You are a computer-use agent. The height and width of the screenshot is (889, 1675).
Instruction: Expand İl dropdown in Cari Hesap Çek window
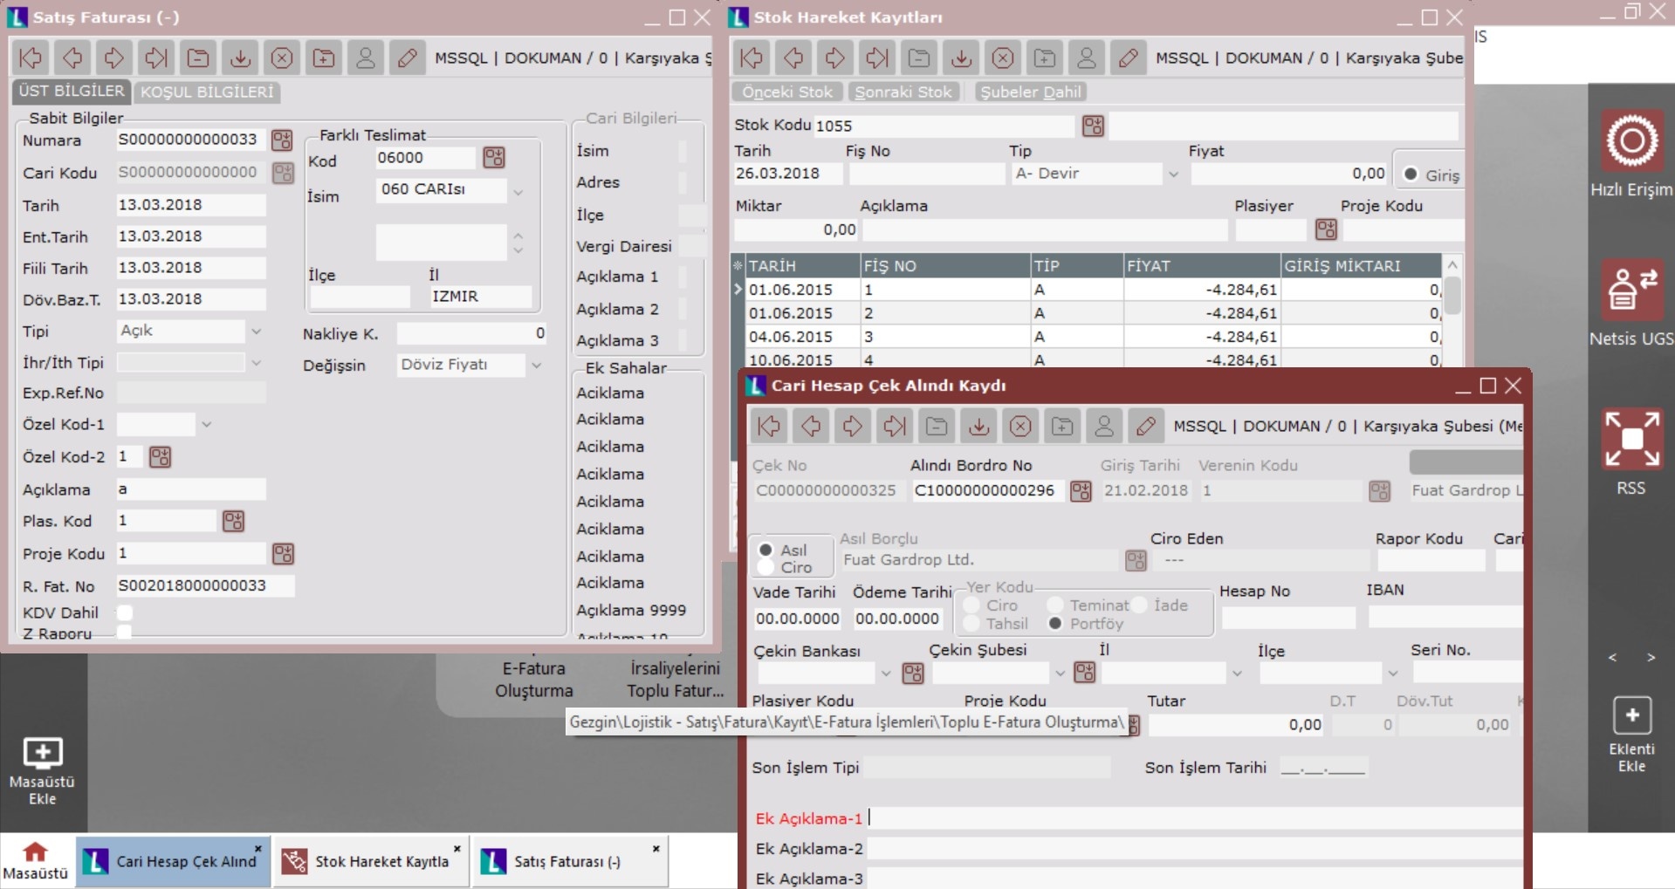pyautogui.click(x=1237, y=673)
